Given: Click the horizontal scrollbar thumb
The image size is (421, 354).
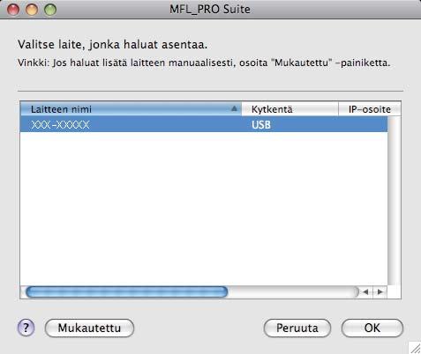Looking at the screenshot, I should point(127,292).
